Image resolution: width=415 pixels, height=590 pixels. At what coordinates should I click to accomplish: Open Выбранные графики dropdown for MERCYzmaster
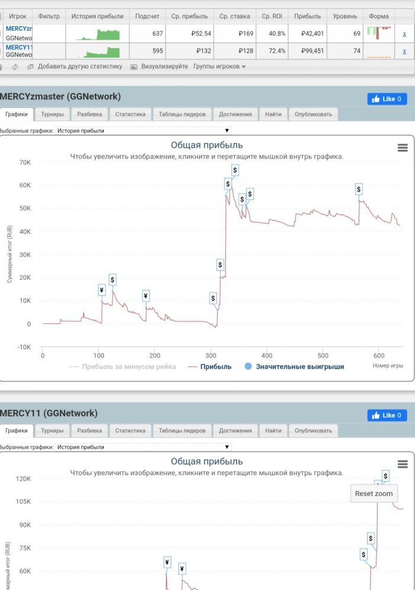coord(143,131)
